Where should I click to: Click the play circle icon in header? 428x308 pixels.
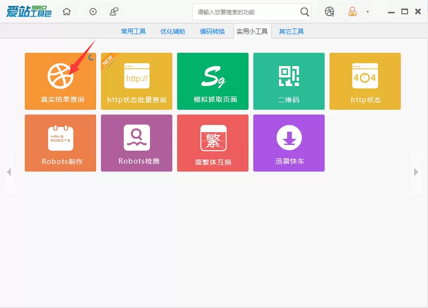[93, 12]
